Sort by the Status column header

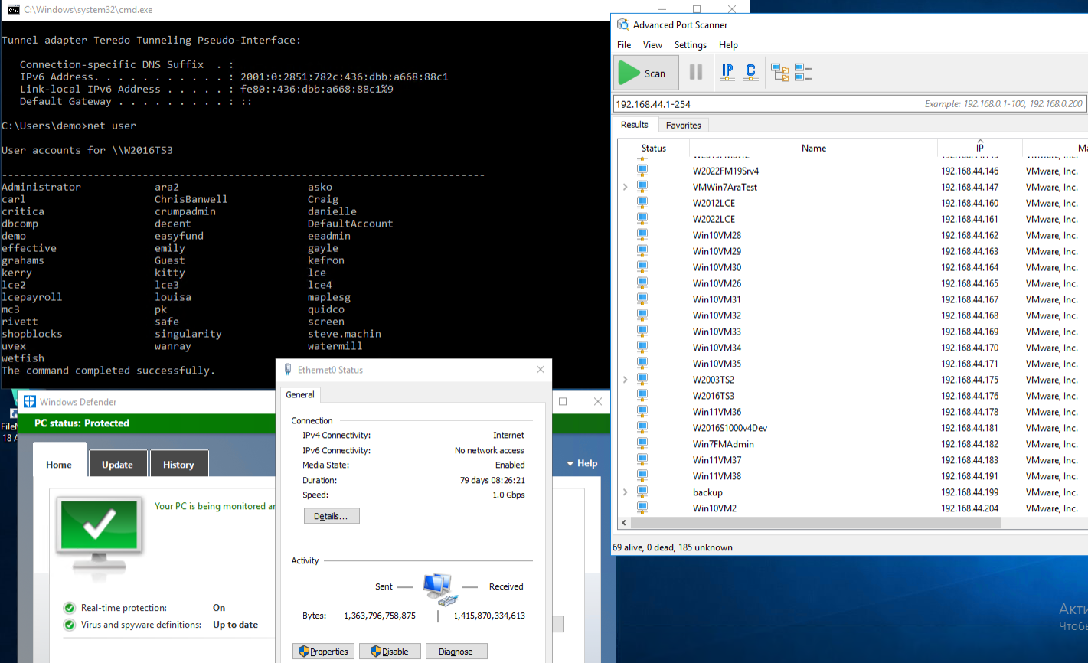(x=654, y=148)
